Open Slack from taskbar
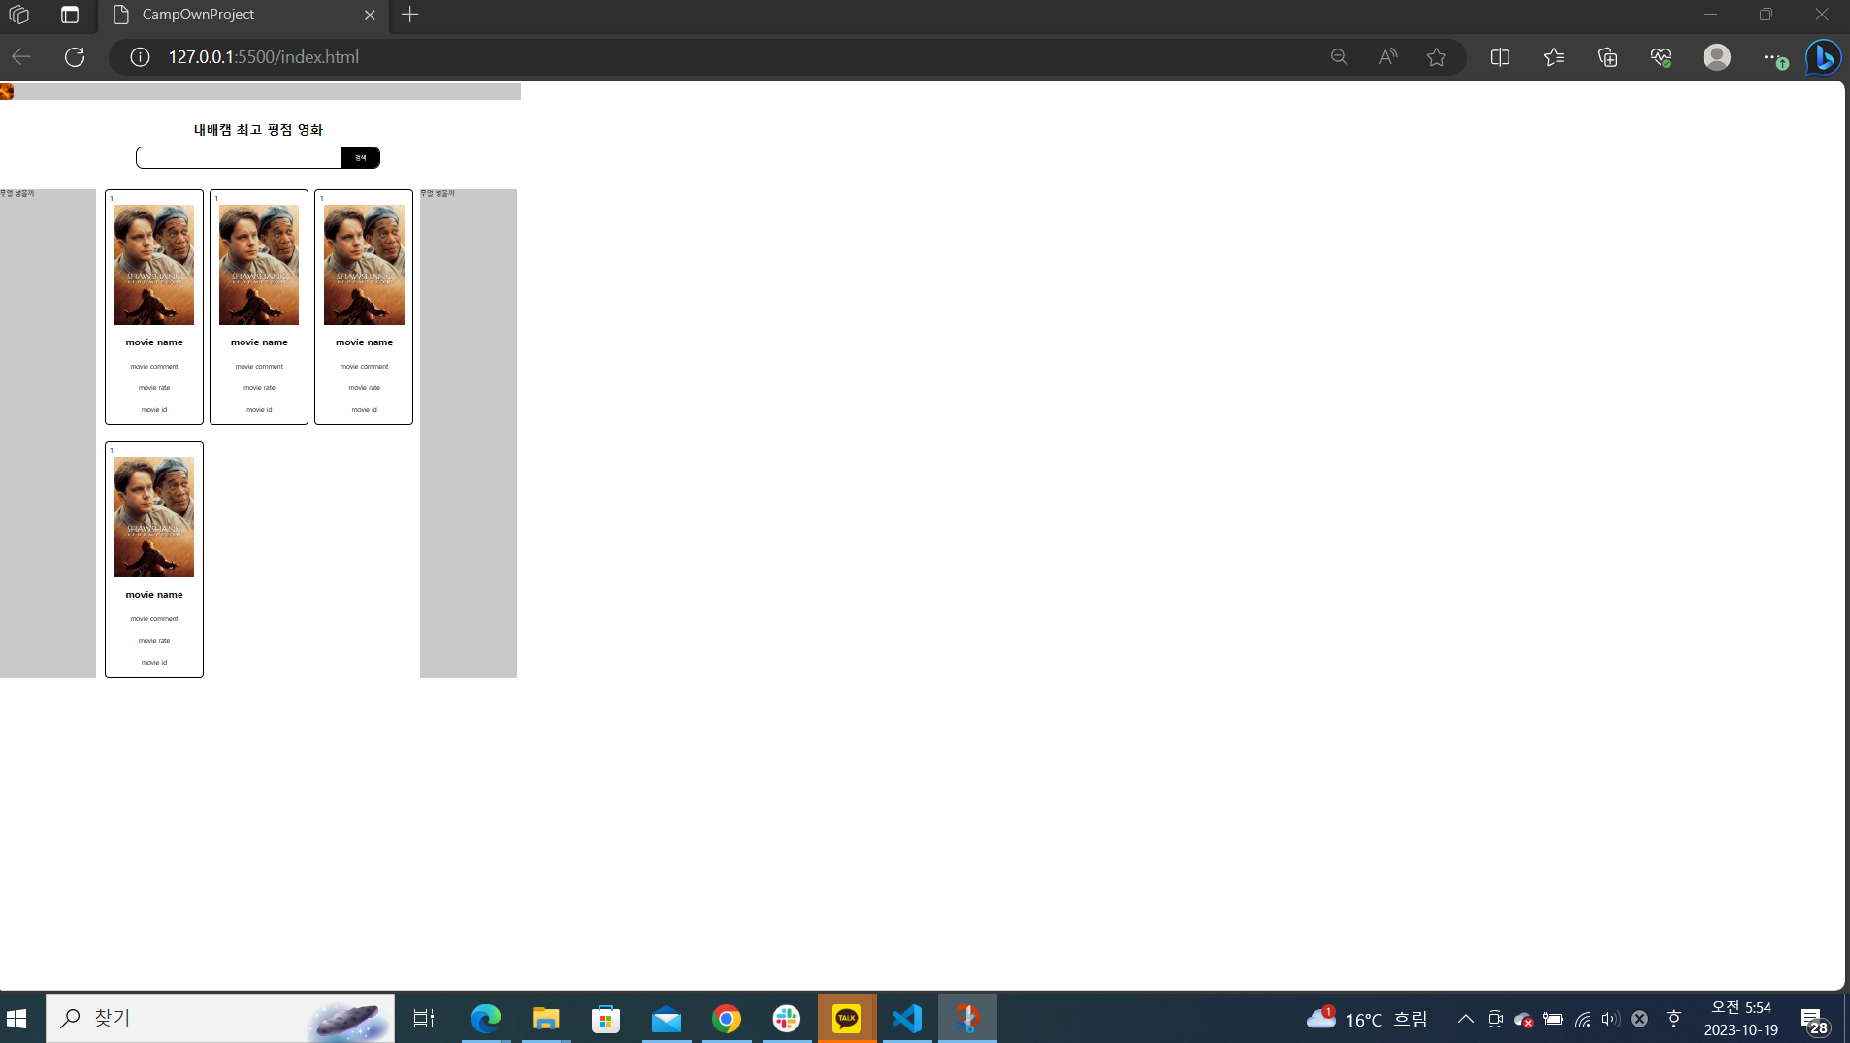Viewport: 1850px width, 1043px height. pyautogui.click(x=787, y=1019)
